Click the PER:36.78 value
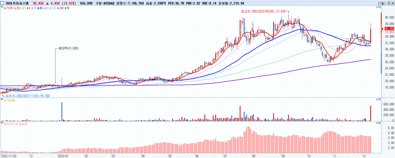This screenshot has width=395, height=158. (176, 3)
